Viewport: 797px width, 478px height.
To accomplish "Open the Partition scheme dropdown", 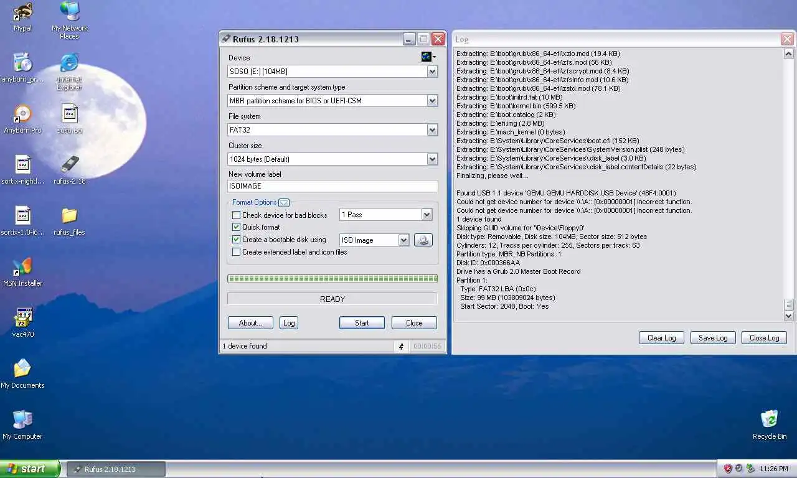I will (x=432, y=101).
